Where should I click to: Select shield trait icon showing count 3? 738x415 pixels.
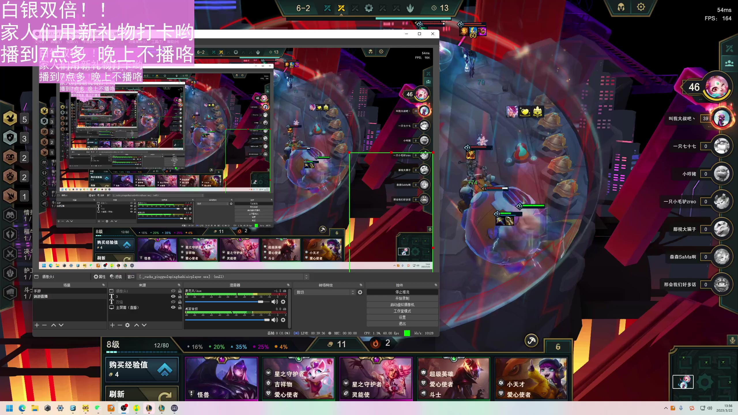point(10,138)
